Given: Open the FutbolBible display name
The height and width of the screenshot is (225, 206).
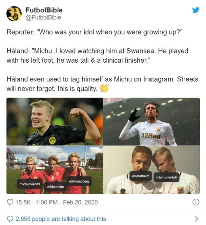Looking at the screenshot, I should 44,10.
